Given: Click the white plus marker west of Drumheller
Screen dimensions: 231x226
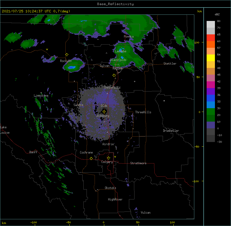Looking at the screenshot, I should click(164, 101).
